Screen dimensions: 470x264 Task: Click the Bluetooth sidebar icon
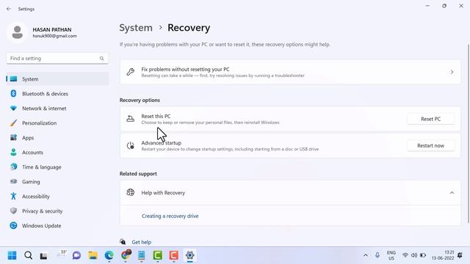(13, 93)
